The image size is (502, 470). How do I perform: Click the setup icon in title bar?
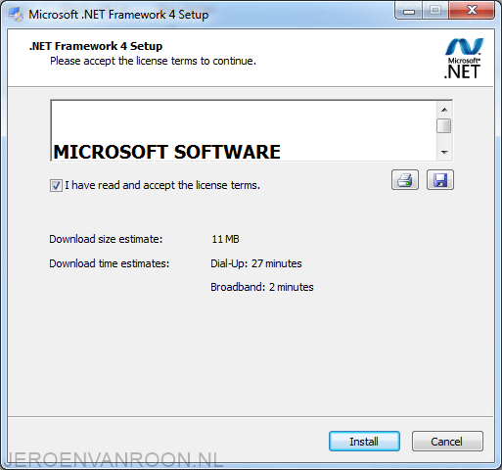point(16,15)
